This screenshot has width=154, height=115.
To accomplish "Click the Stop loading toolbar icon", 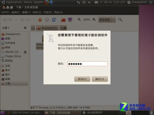I will click(x=47, y=20).
